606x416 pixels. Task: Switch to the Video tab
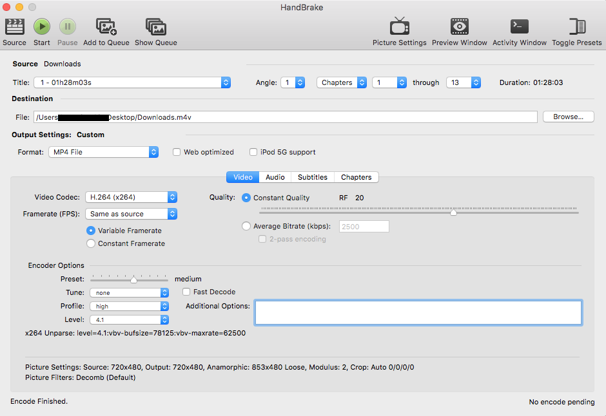coord(242,177)
